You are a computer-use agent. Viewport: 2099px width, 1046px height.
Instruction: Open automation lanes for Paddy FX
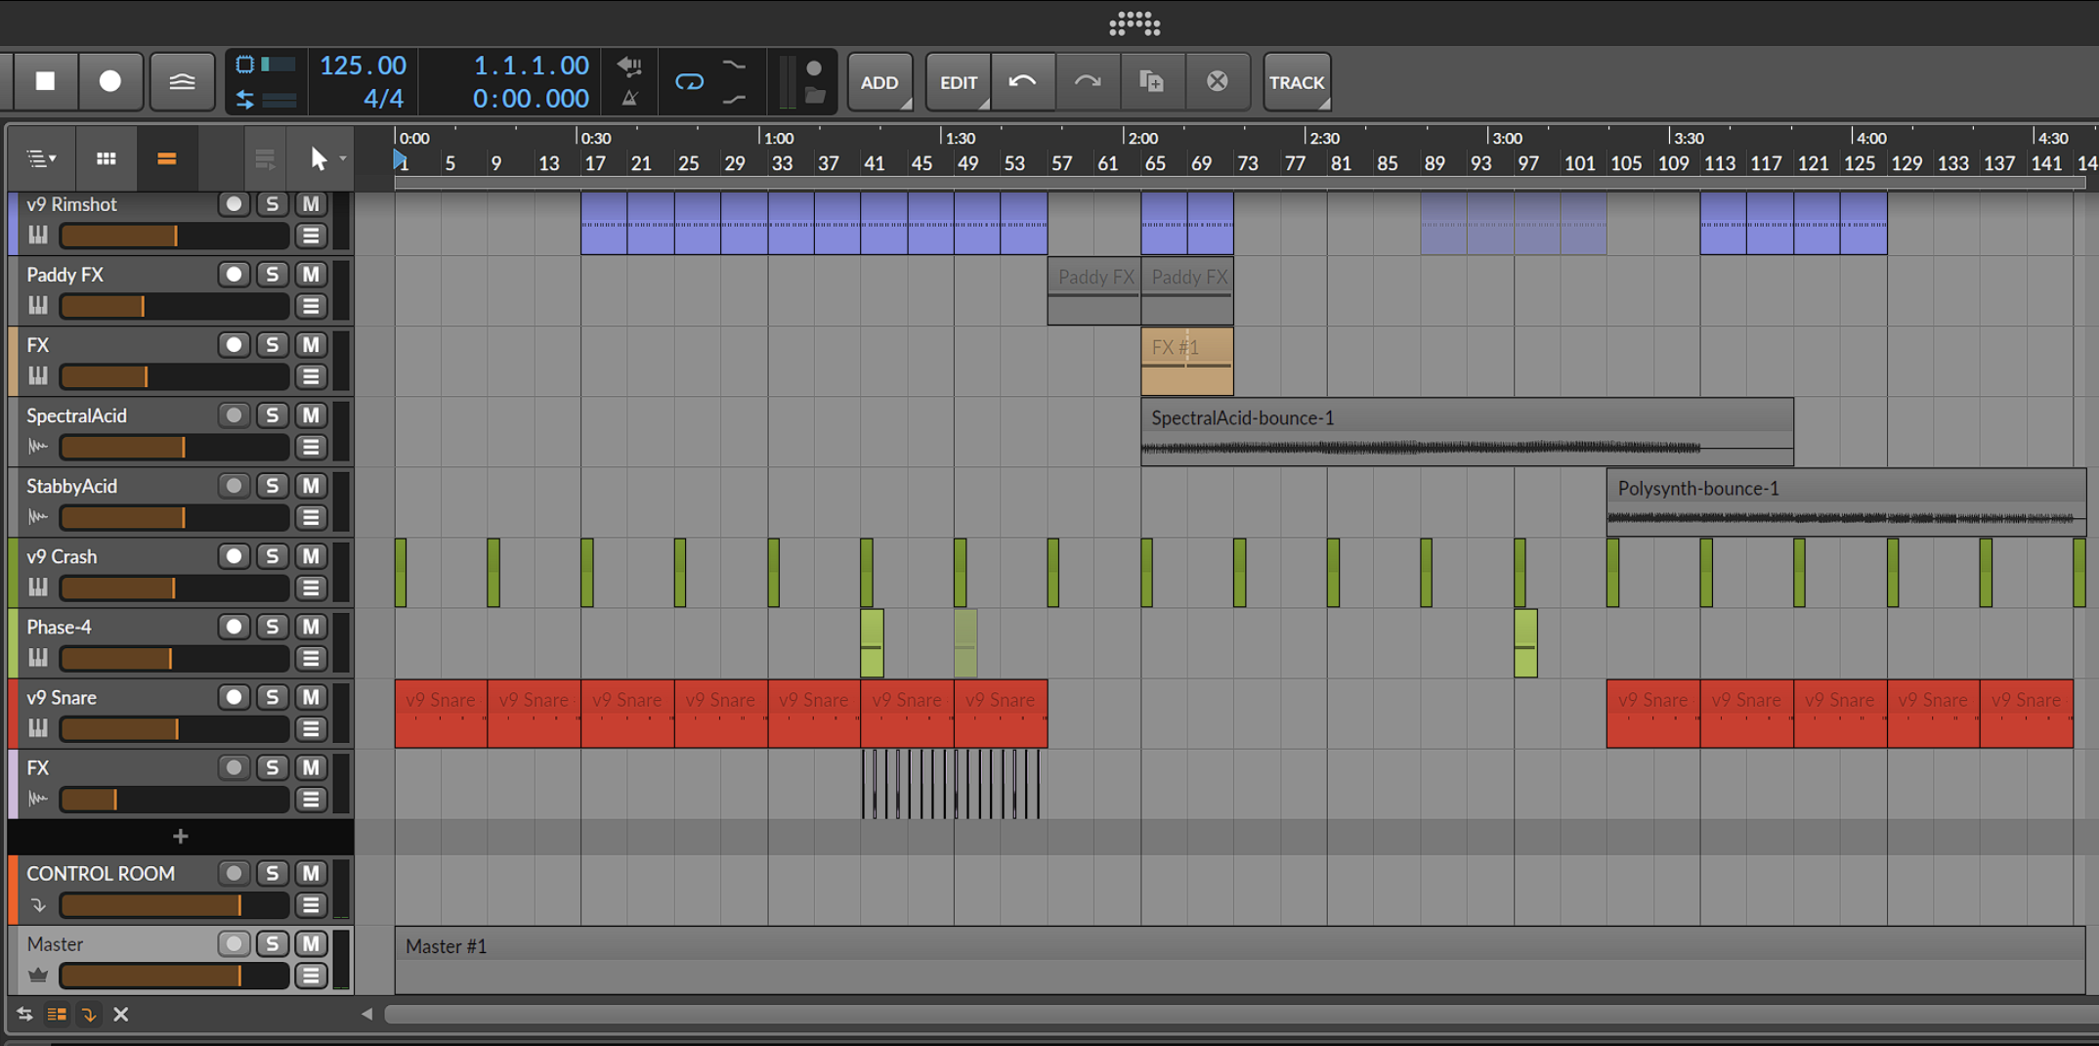311,306
